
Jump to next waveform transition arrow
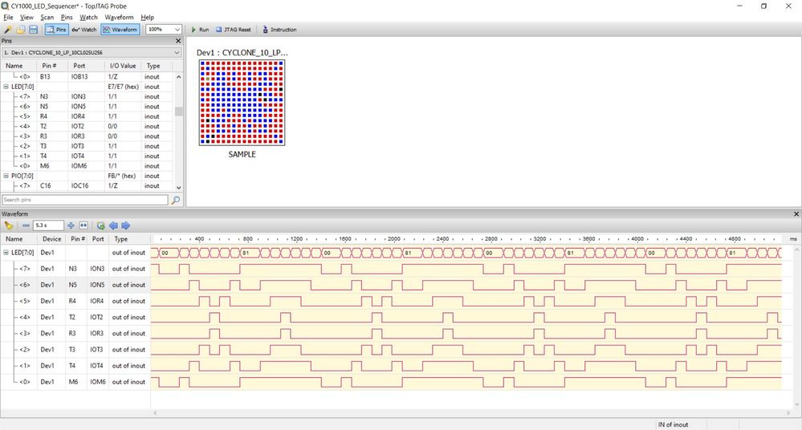click(125, 225)
